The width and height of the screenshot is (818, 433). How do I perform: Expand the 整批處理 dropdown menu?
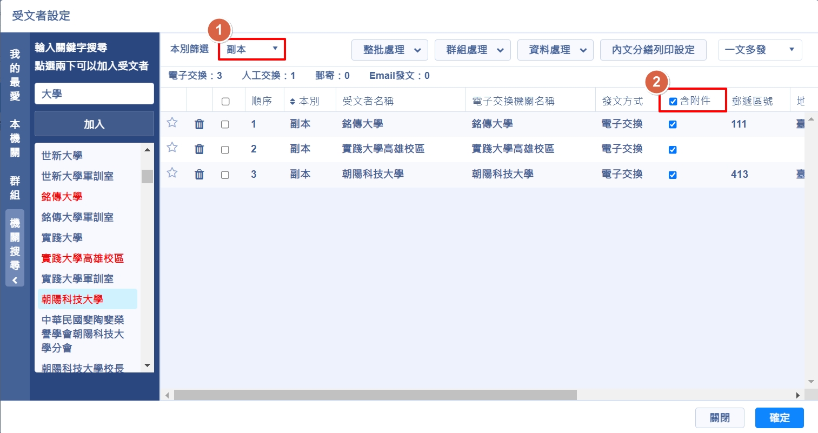(390, 50)
